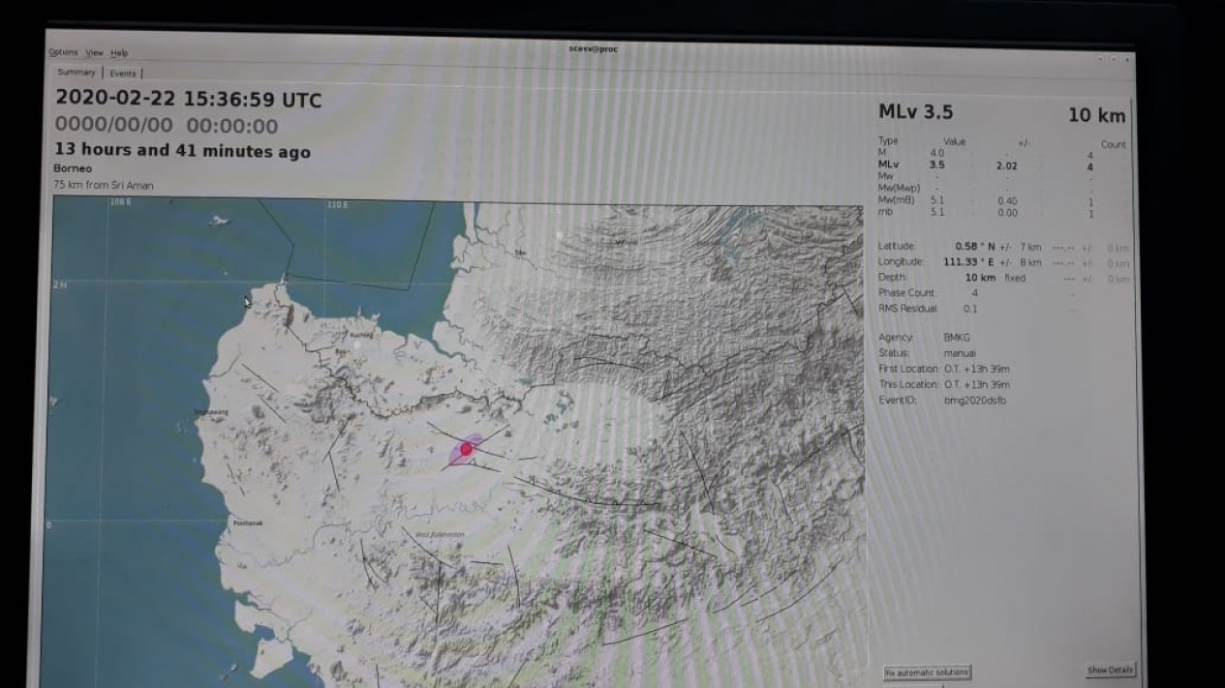Image resolution: width=1225 pixels, height=688 pixels.
Task: Open the View menu
Action: pos(94,52)
